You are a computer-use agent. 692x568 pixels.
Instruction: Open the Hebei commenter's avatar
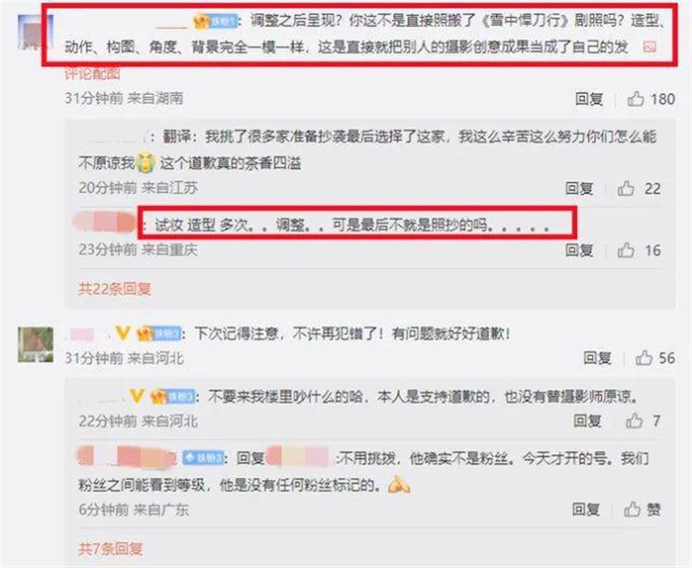tap(36, 344)
